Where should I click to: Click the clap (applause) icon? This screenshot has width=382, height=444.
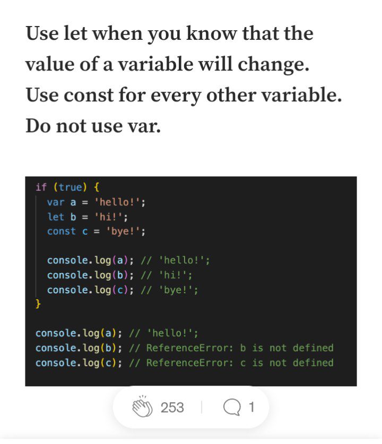(x=142, y=407)
